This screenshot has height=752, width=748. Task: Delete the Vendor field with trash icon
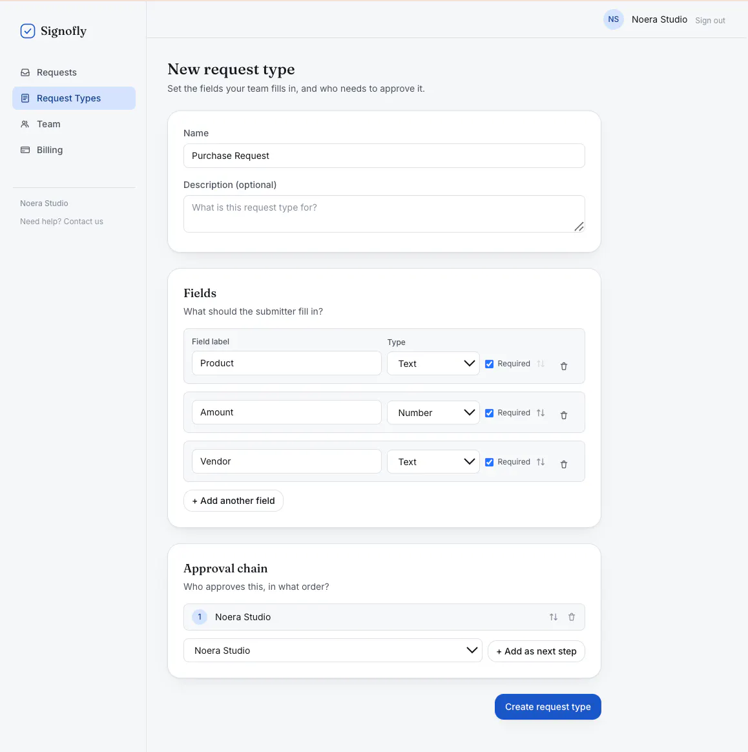click(x=564, y=464)
